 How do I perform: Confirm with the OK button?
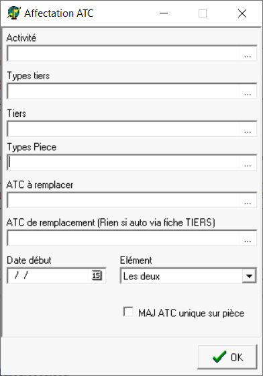227,357
